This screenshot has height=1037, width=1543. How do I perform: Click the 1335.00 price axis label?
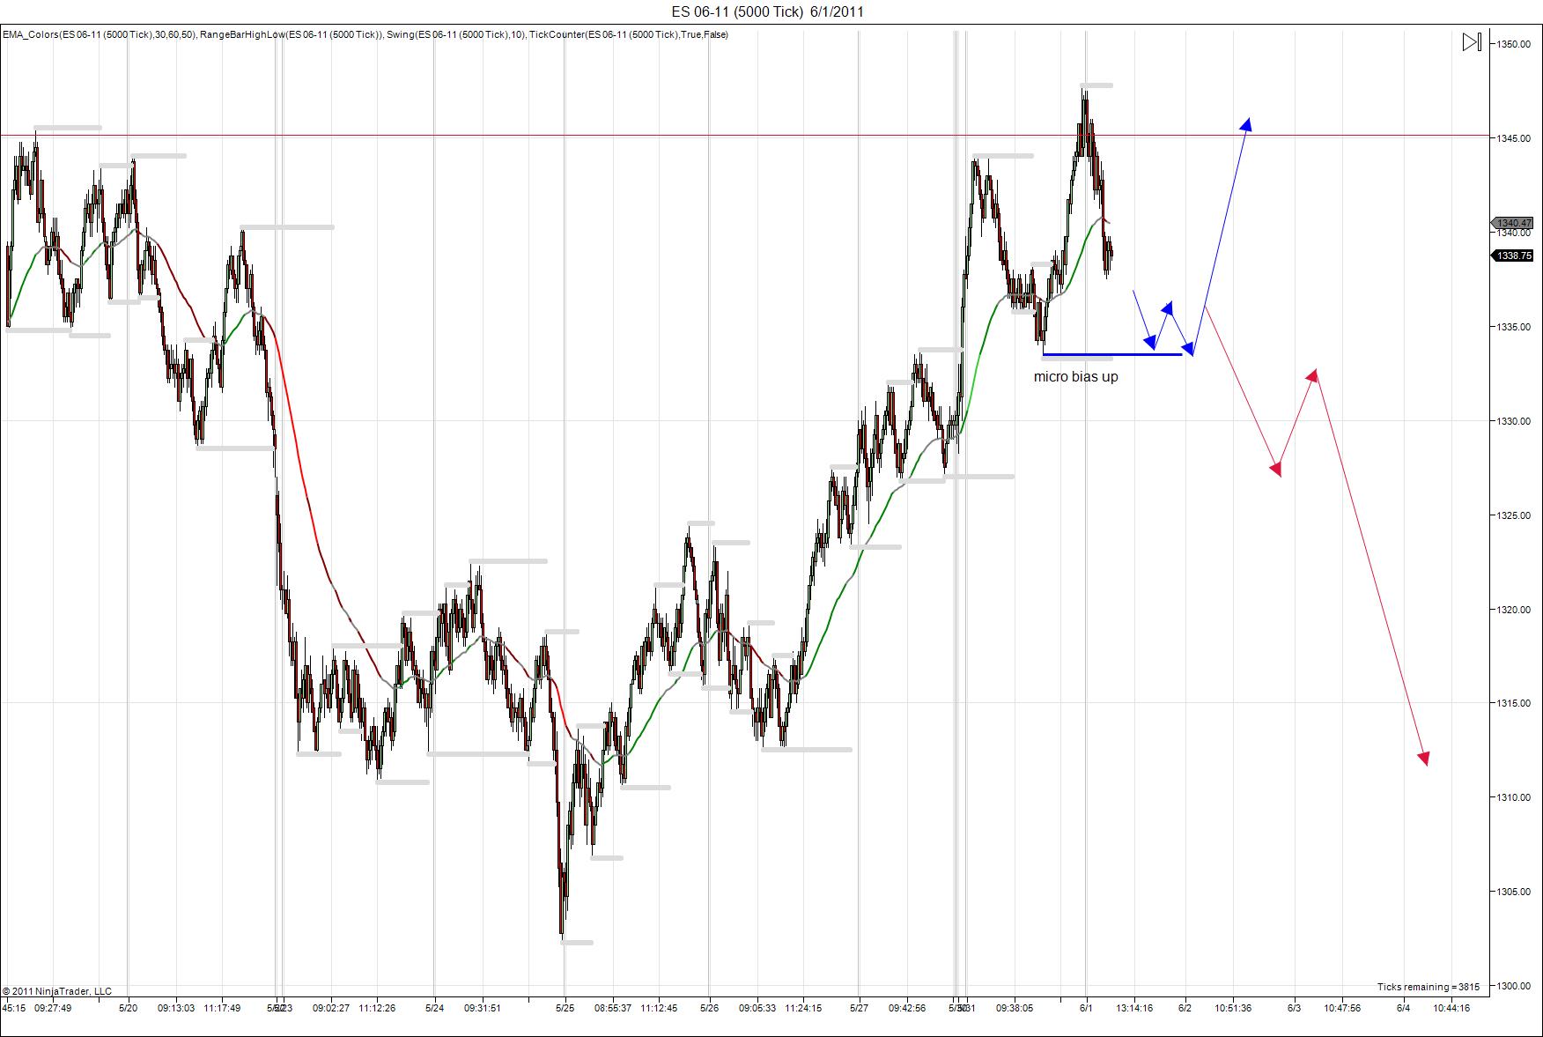tap(1513, 327)
